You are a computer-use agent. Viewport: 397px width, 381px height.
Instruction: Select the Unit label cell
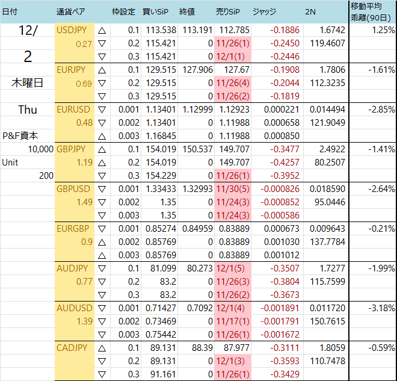coord(27,163)
